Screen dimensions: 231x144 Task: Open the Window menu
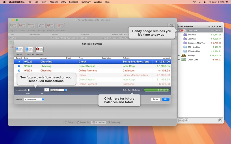[98, 2]
